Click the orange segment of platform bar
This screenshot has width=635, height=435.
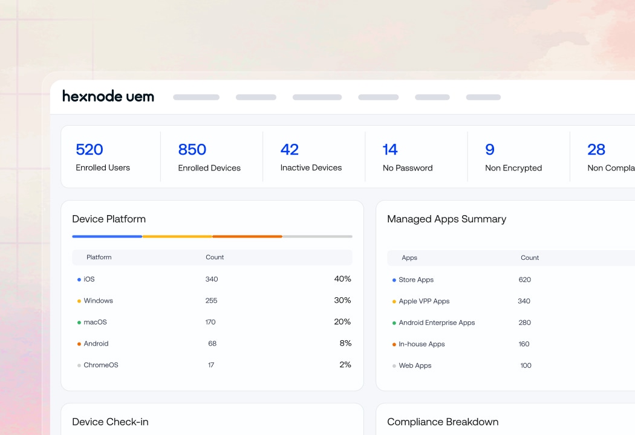click(x=247, y=236)
